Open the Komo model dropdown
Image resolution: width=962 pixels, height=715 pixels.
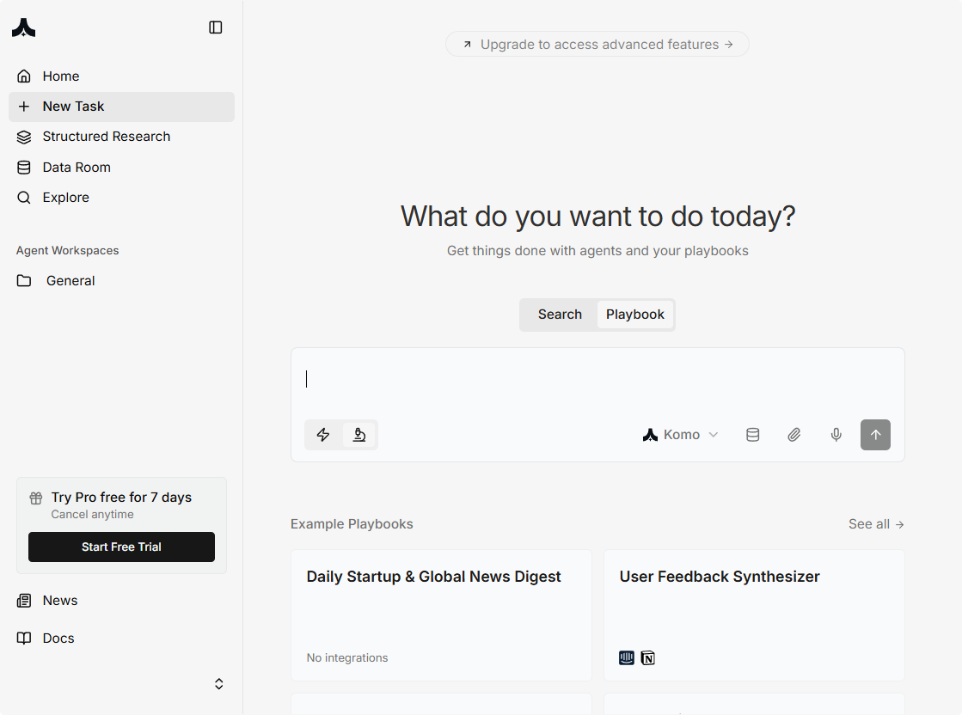point(680,435)
